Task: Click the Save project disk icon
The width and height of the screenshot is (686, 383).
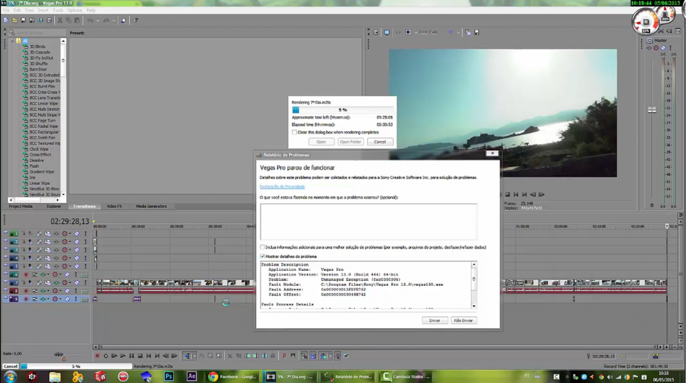Action: 23,21
